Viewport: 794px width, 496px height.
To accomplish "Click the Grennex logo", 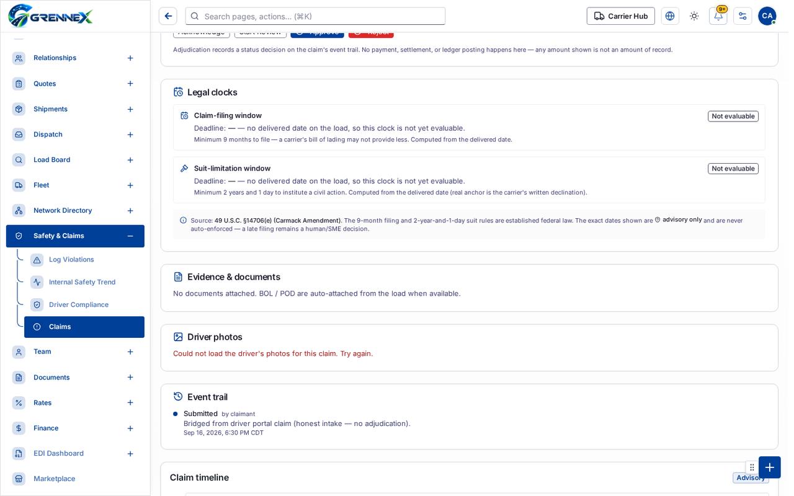I will 51,16.
